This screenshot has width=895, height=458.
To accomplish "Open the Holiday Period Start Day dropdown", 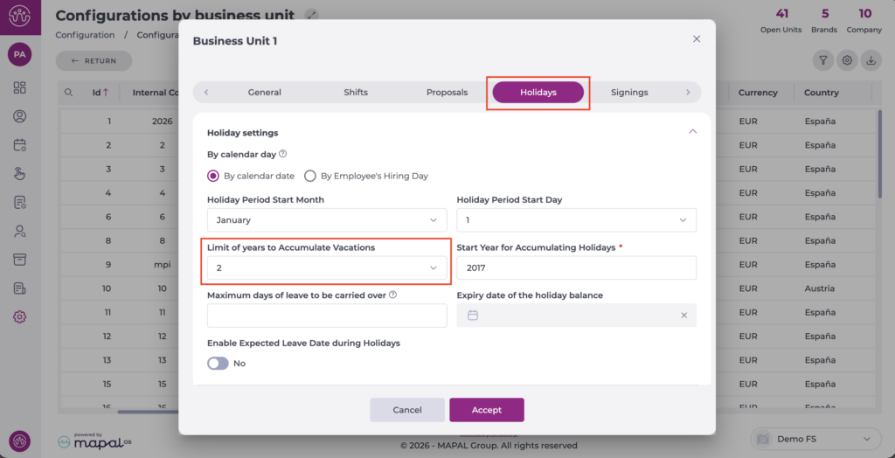I will click(576, 220).
